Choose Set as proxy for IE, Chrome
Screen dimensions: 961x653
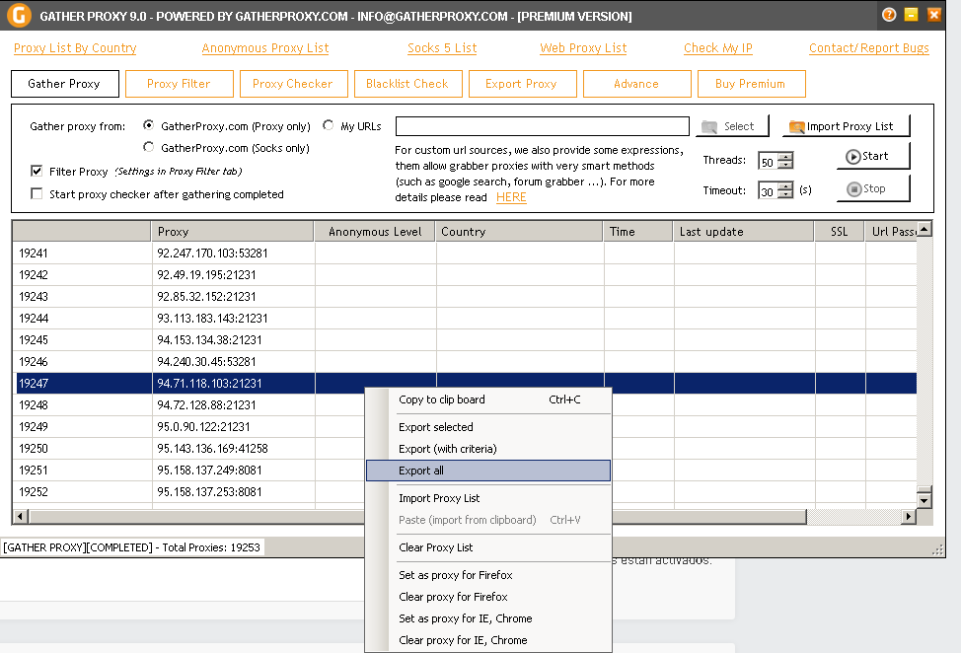488,618
